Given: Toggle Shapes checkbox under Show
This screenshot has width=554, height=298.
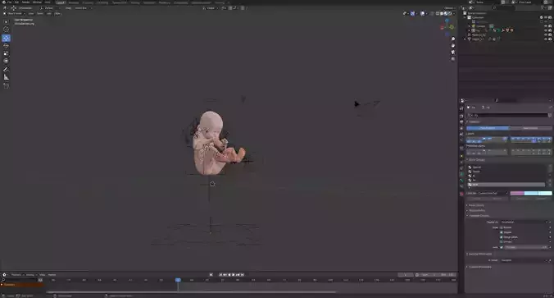Looking at the screenshot, I should click(x=502, y=232).
